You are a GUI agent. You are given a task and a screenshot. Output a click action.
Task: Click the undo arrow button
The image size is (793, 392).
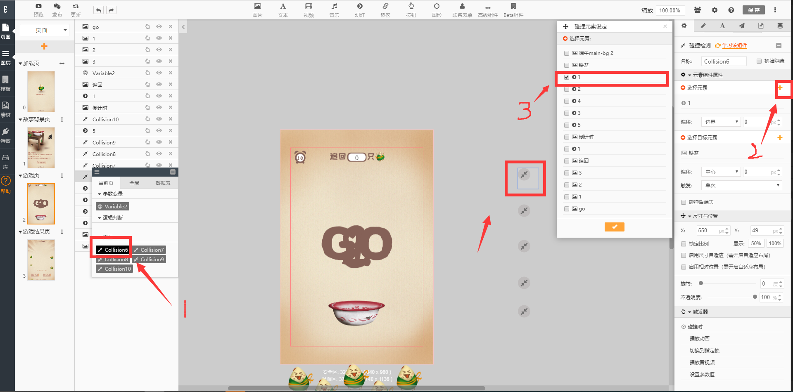tap(98, 10)
